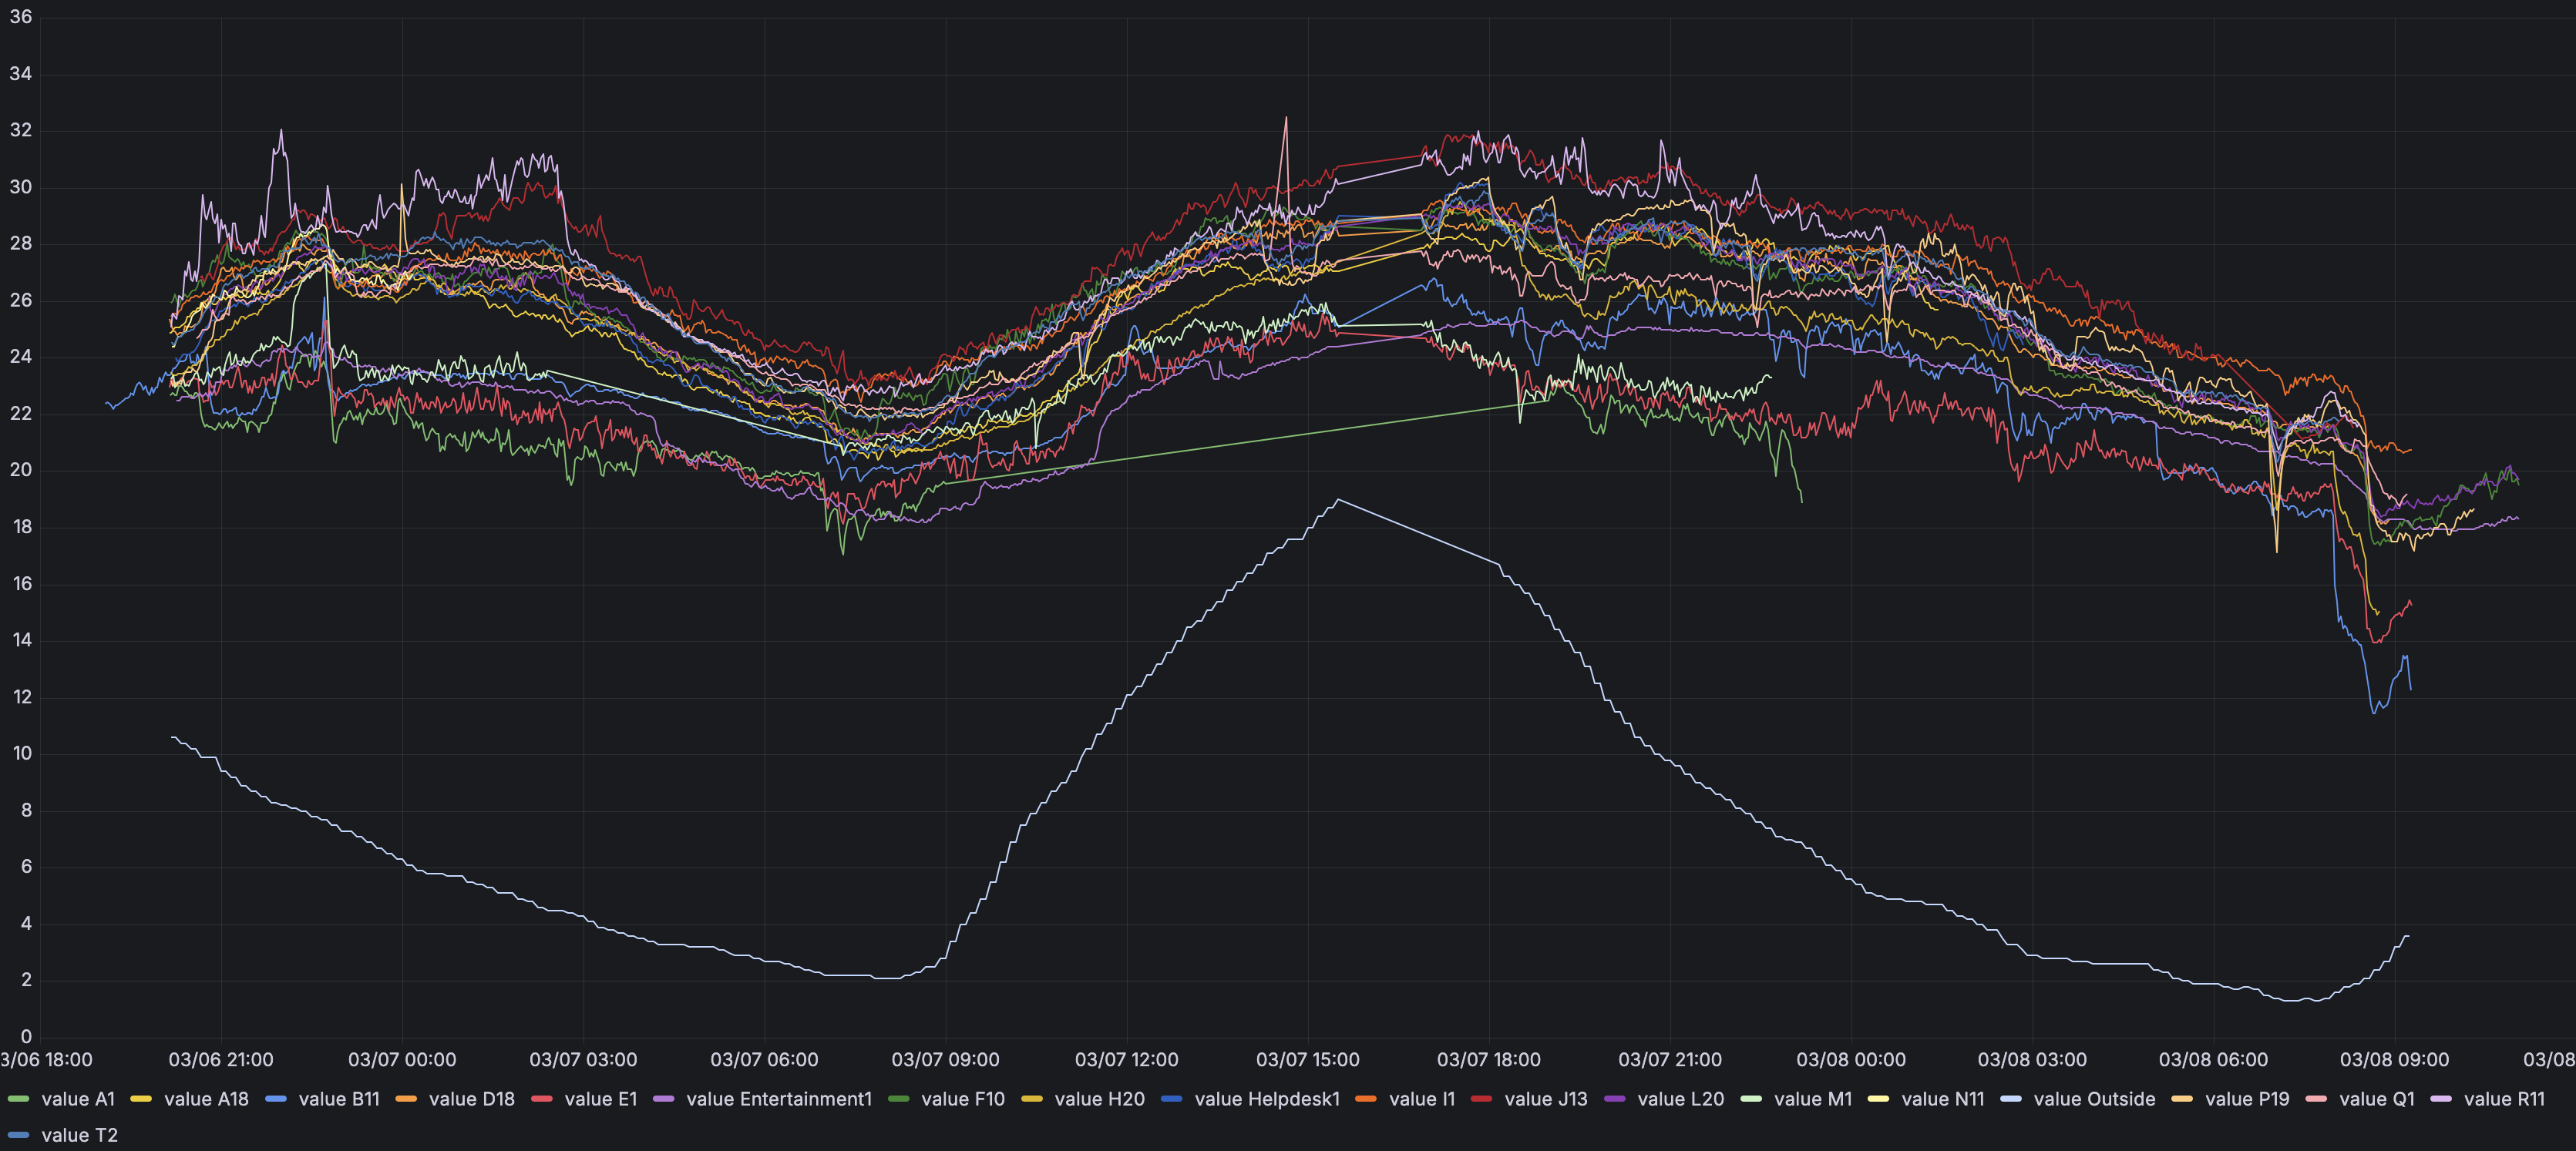Select the 'value I1' legend entry
This screenshot has height=1151, width=2576.
pos(1421,1099)
